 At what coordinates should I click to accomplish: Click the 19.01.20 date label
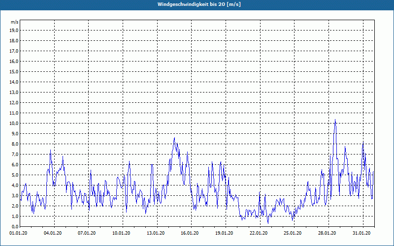(224, 233)
